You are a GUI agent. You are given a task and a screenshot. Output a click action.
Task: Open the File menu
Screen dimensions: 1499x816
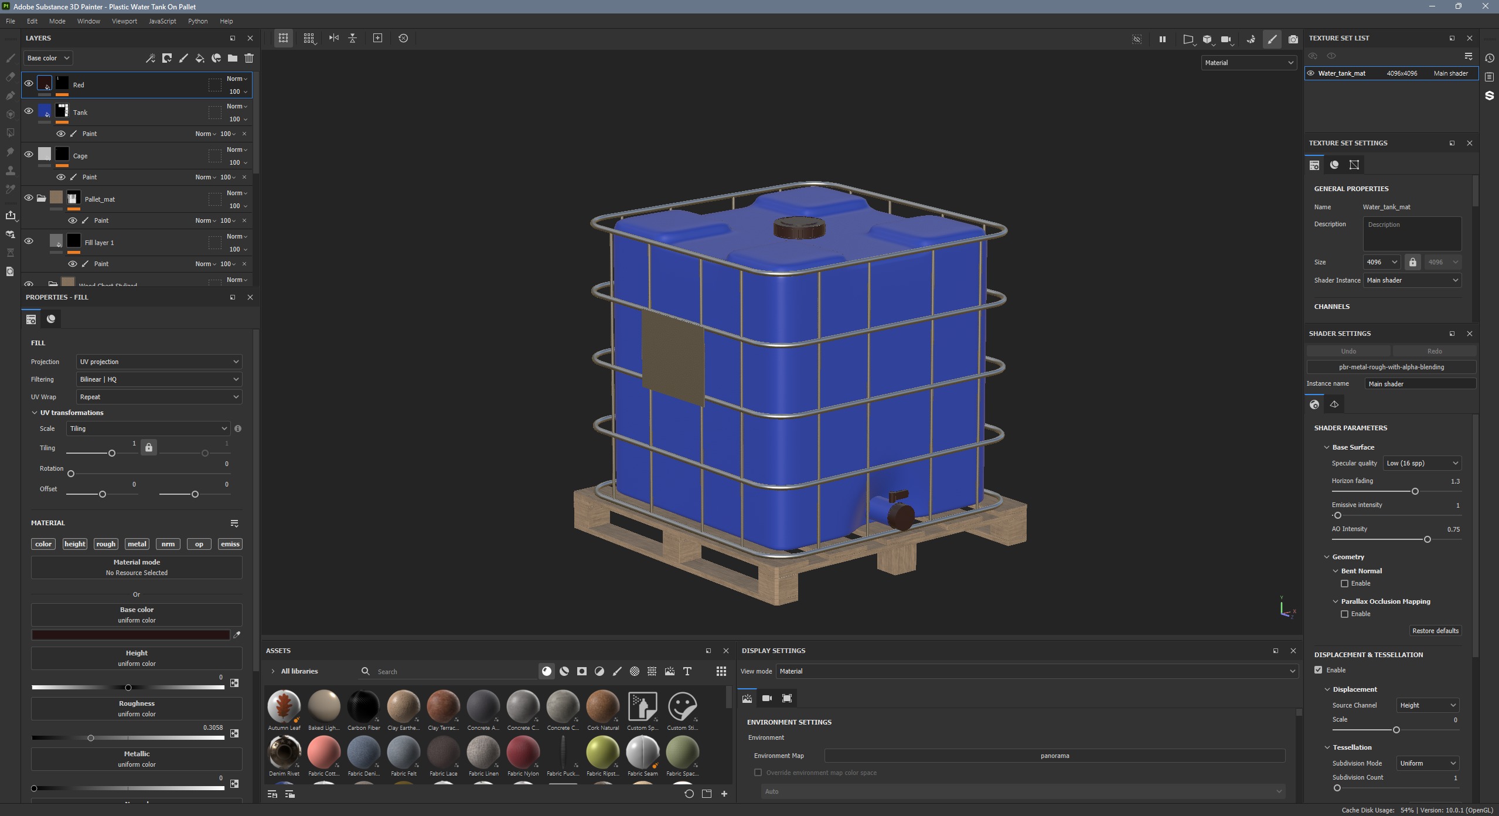(11, 21)
